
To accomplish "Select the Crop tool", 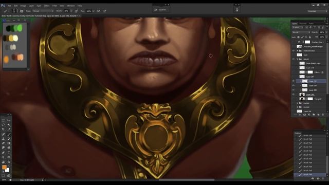I will 4,129.
